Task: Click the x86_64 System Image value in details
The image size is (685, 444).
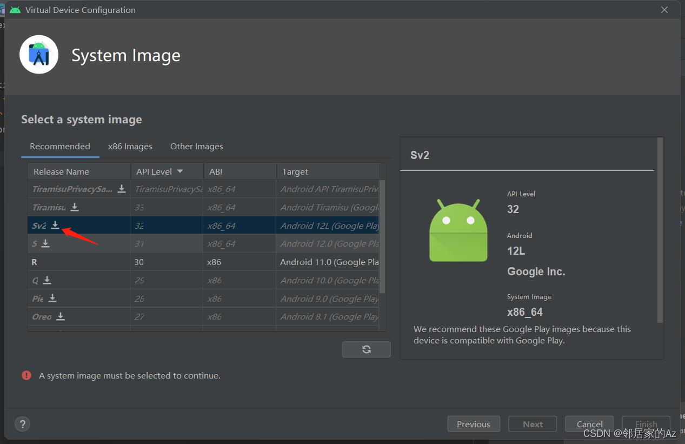Action: click(524, 312)
